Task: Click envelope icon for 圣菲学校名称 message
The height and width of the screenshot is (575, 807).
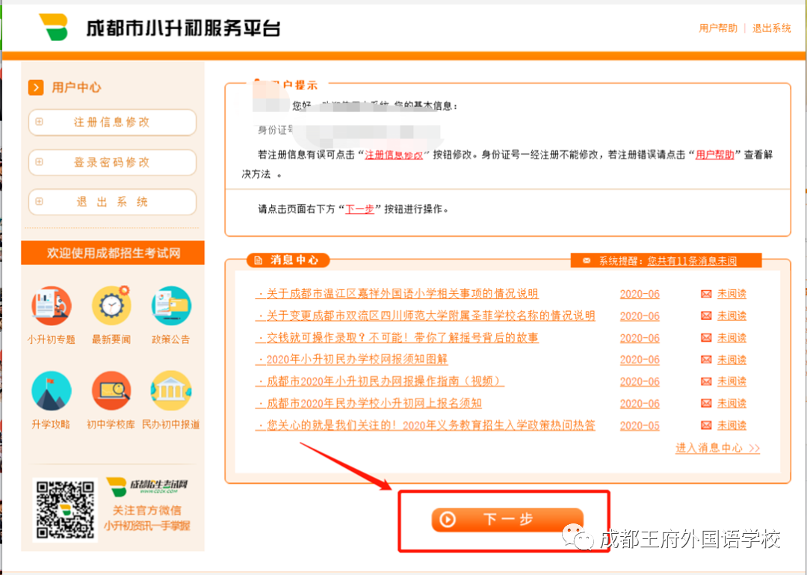Action: (706, 316)
